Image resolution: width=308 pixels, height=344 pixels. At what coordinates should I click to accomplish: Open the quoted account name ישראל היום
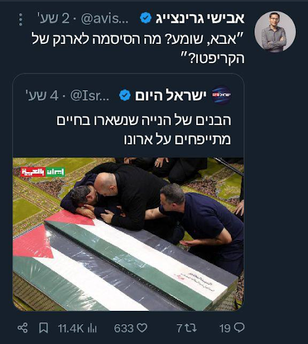click(x=170, y=96)
